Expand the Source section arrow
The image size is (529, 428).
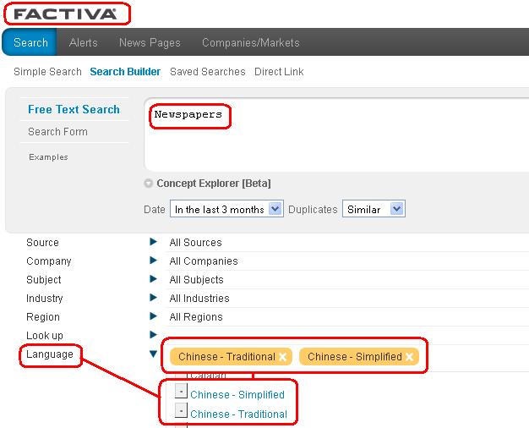coord(153,242)
